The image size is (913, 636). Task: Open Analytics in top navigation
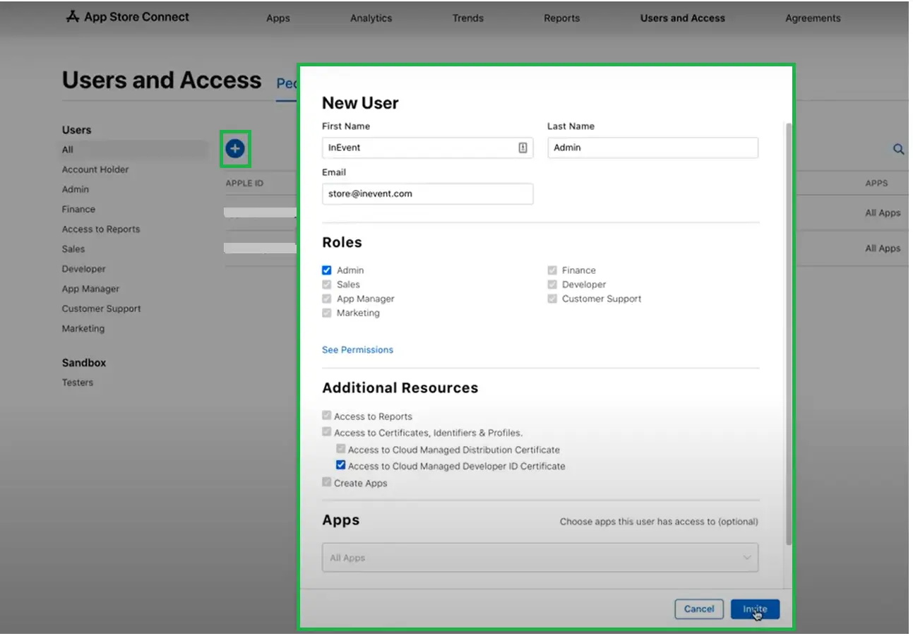[x=371, y=18]
